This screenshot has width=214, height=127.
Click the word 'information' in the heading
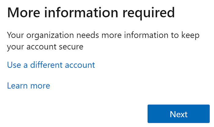(x=81, y=13)
